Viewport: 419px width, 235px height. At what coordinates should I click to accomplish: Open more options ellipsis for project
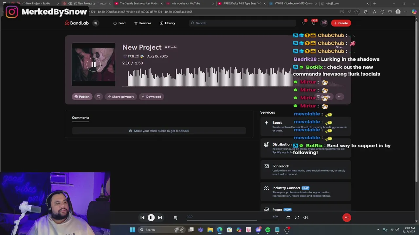coord(340,97)
